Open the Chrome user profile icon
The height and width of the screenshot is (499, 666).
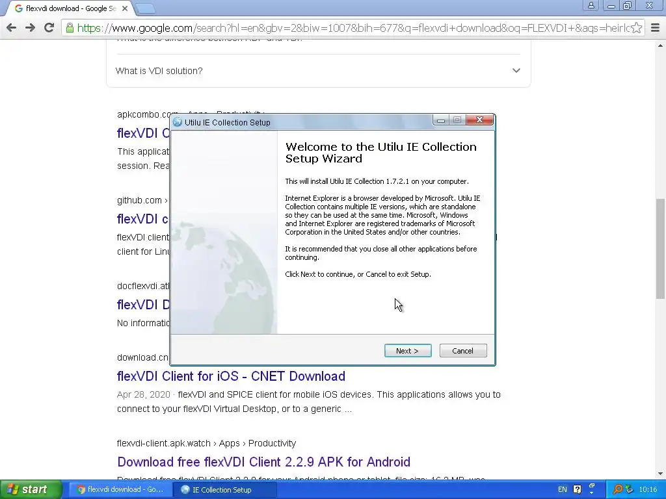coord(591,5)
